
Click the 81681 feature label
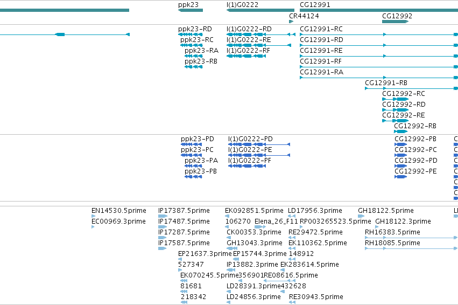coord(191,286)
